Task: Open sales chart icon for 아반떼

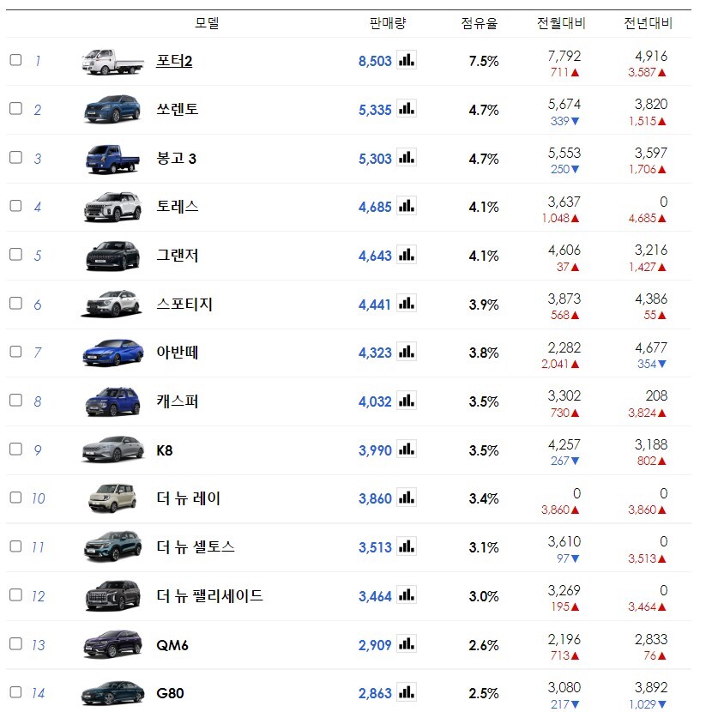Action: click(x=406, y=352)
